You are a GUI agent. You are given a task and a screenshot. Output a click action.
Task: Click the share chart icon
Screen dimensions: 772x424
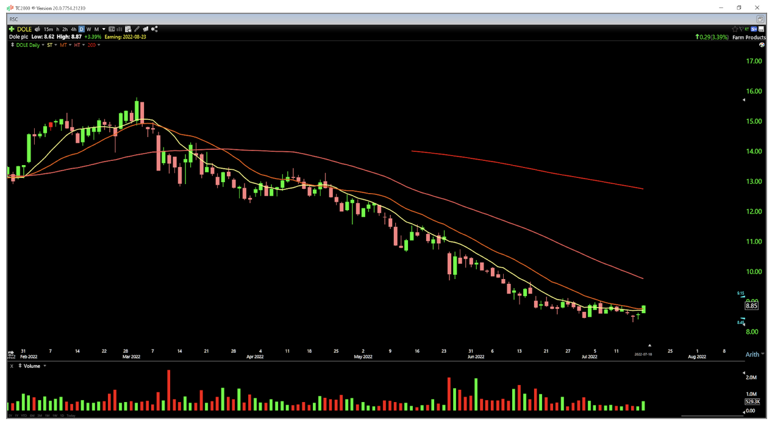click(x=154, y=29)
